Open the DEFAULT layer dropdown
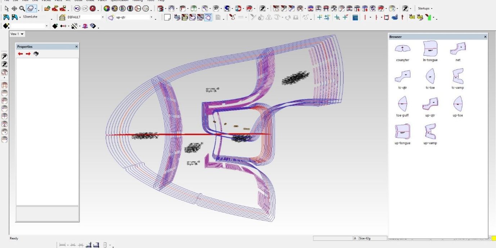 (103, 17)
